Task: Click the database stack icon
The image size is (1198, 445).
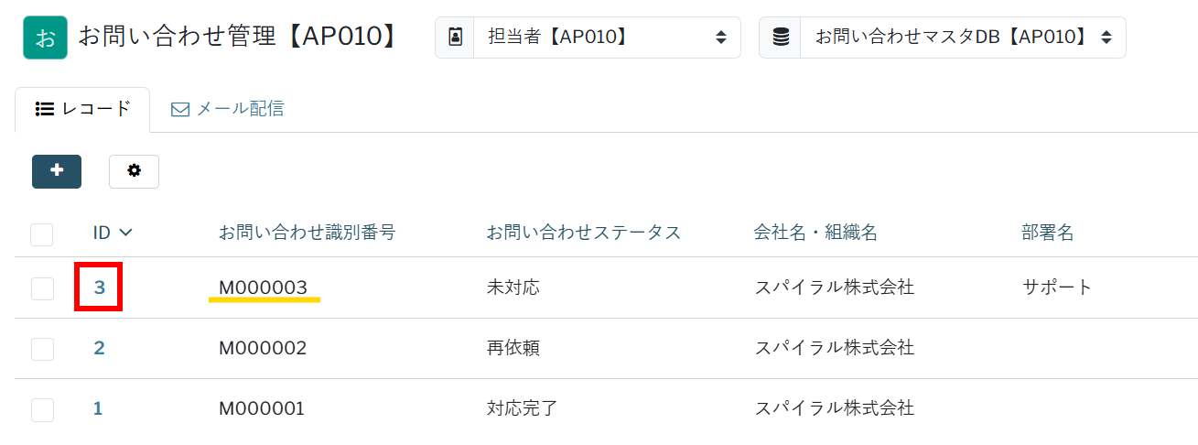Action: 780,38
